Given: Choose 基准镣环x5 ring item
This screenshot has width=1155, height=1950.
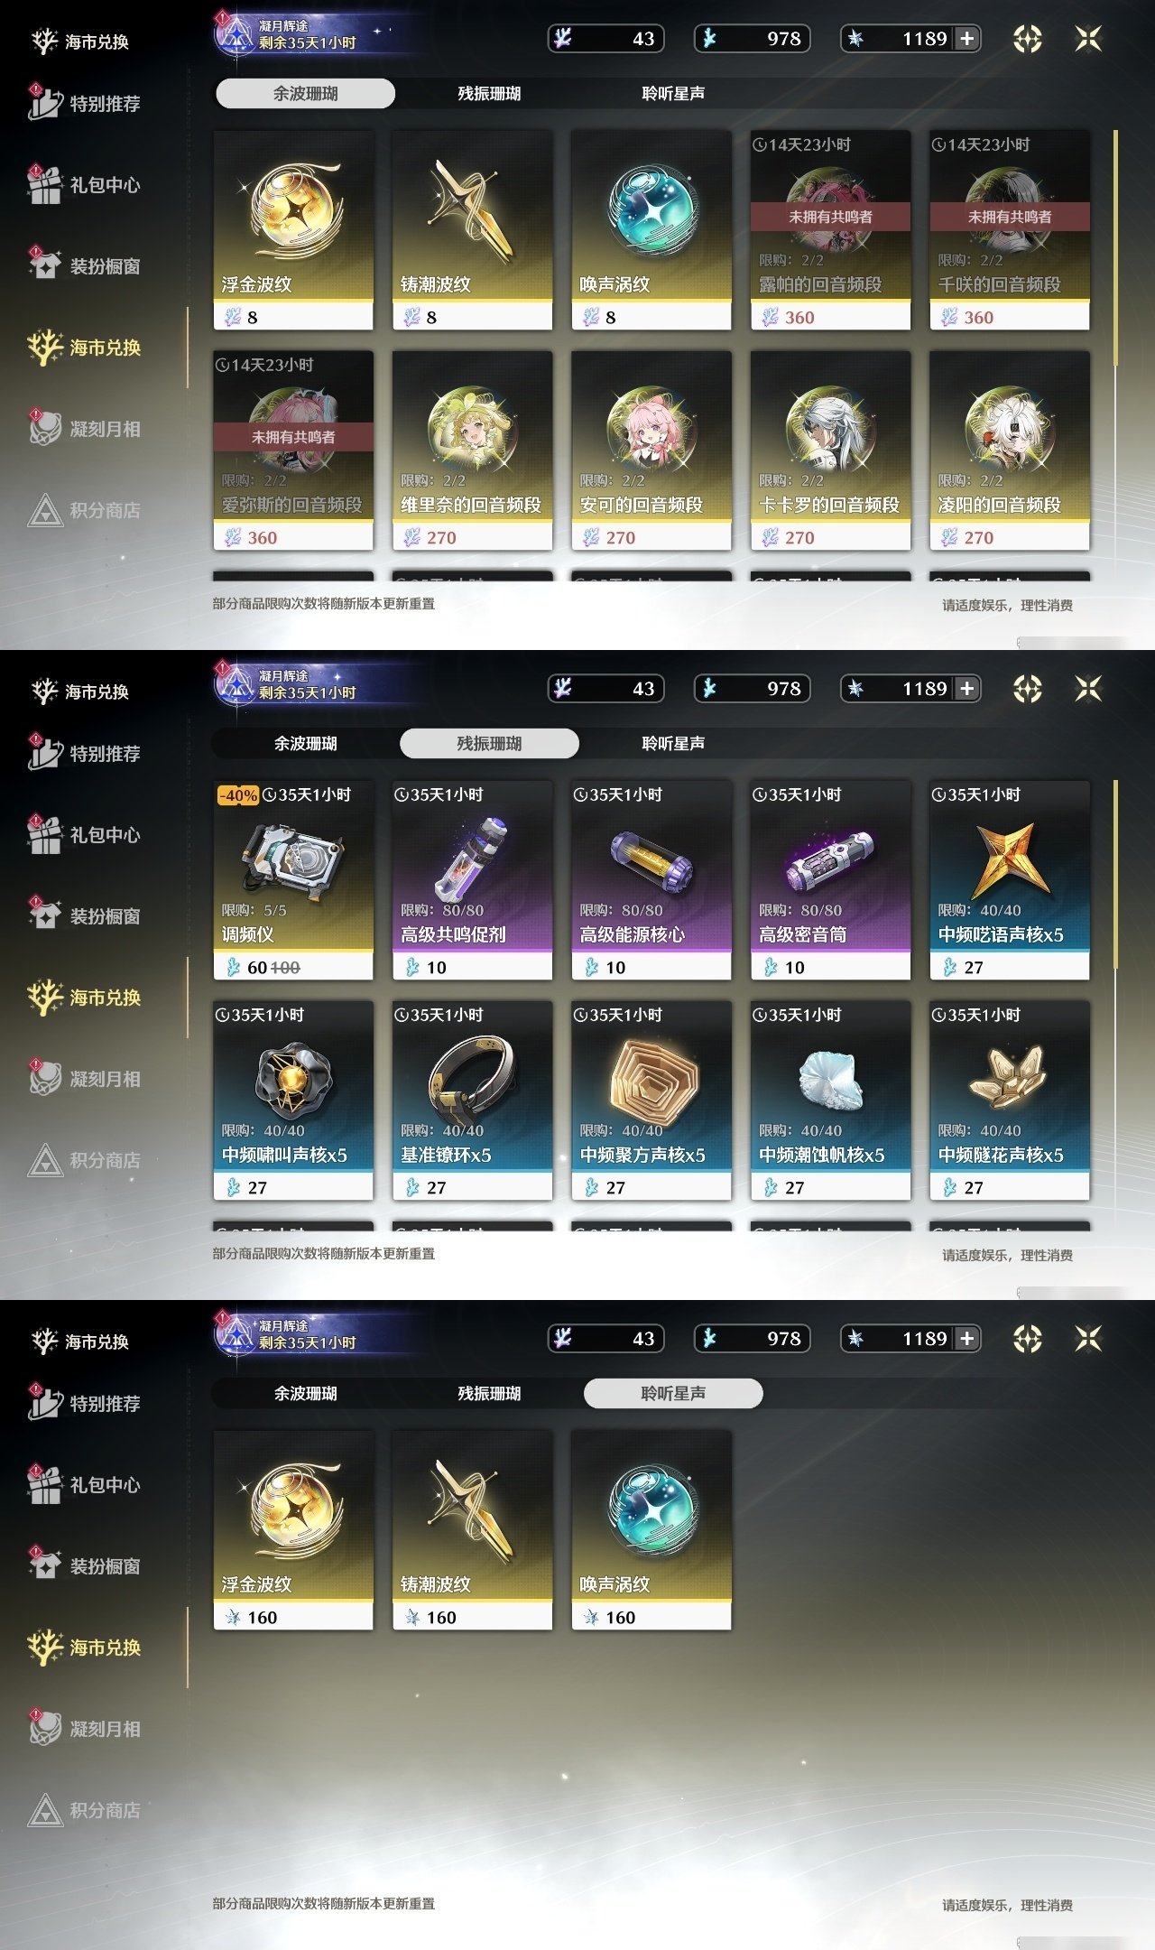Looking at the screenshot, I should click(x=472, y=1100).
